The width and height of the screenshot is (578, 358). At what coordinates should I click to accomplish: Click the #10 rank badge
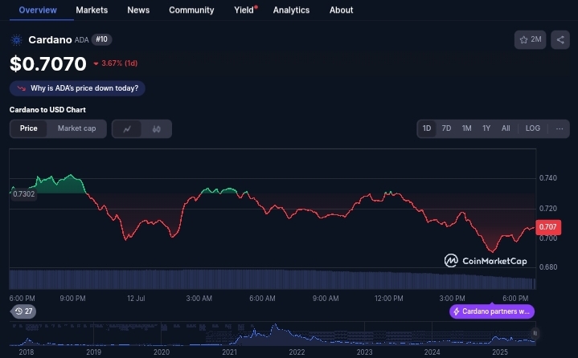(x=102, y=39)
